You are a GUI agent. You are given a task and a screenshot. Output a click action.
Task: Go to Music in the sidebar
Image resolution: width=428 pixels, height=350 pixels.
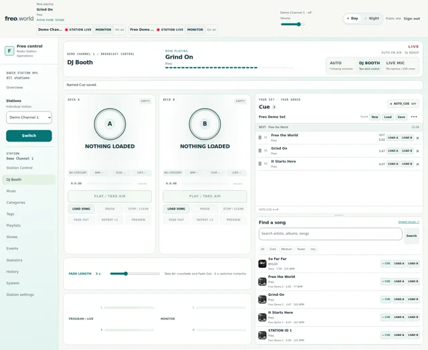coord(11,191)
